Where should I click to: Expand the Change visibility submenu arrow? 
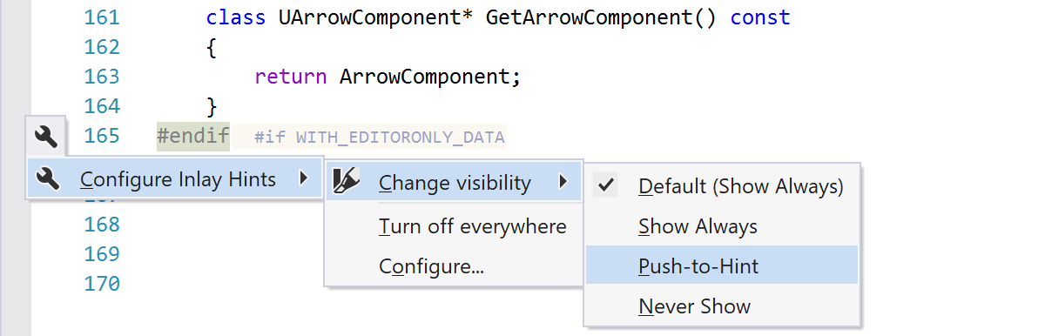563,183
